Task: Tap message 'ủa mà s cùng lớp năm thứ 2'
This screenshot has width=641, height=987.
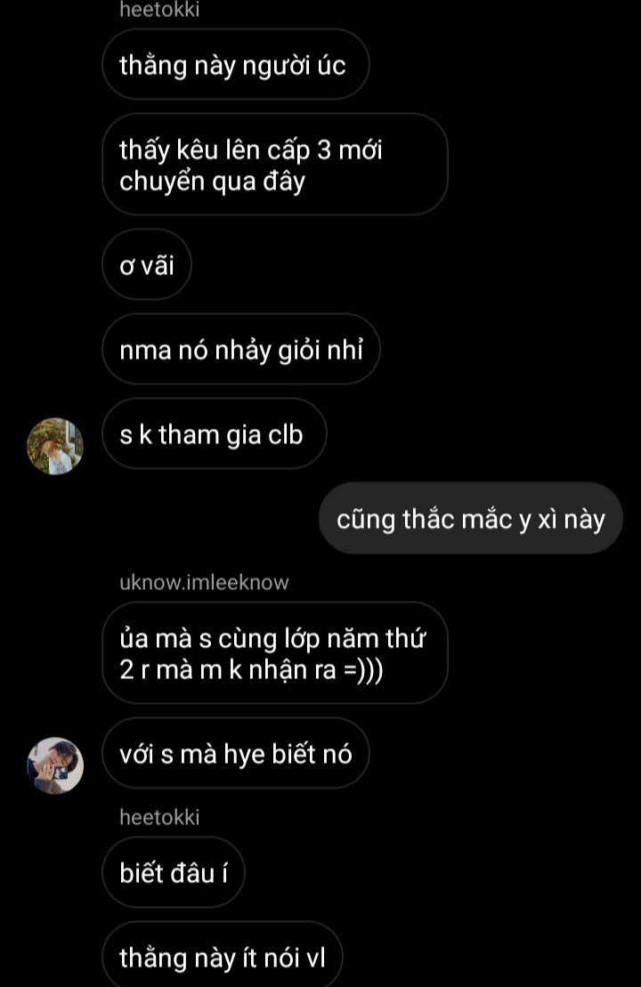Action: 274,652
